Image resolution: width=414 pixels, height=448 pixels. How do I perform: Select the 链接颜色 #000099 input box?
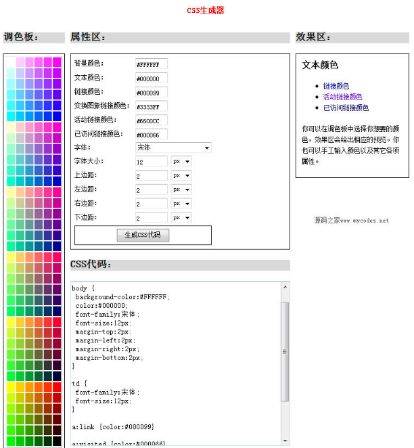(x=151, y=92)
